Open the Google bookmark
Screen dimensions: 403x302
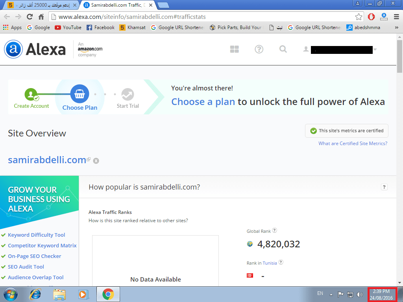click(39, 28)
